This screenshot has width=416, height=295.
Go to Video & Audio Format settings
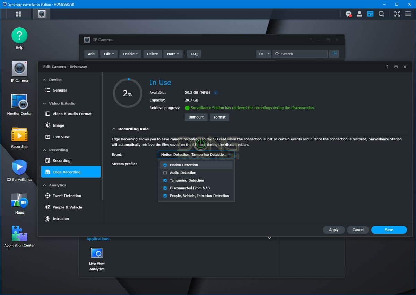[x=71, y=114]
